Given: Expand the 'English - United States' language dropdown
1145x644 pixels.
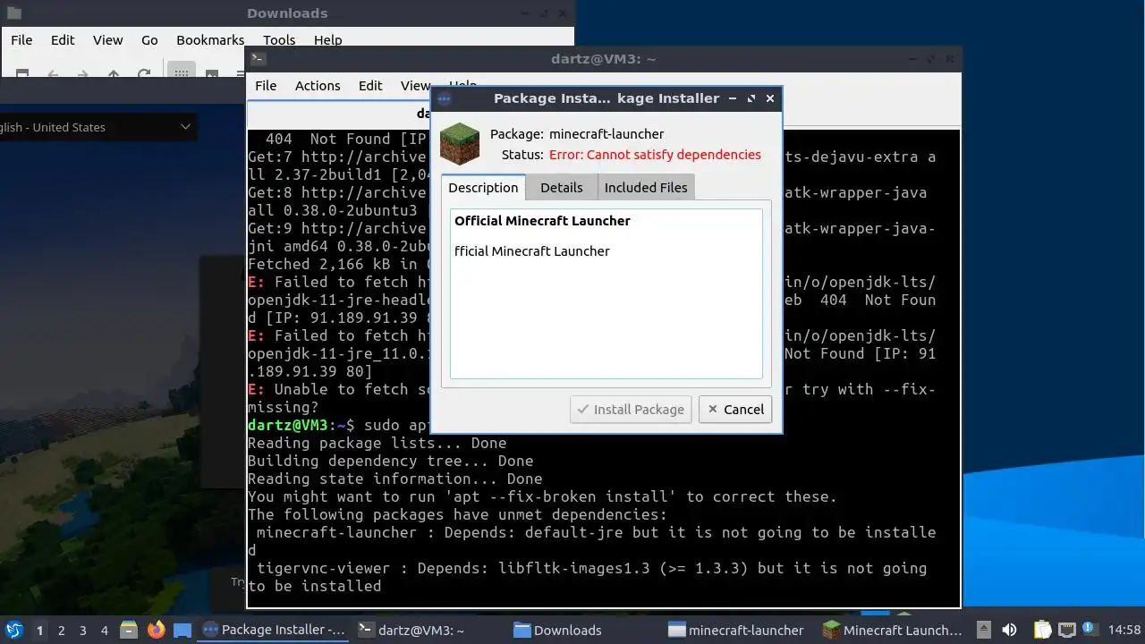Looking at the screenshot, I should coord(97,127).
